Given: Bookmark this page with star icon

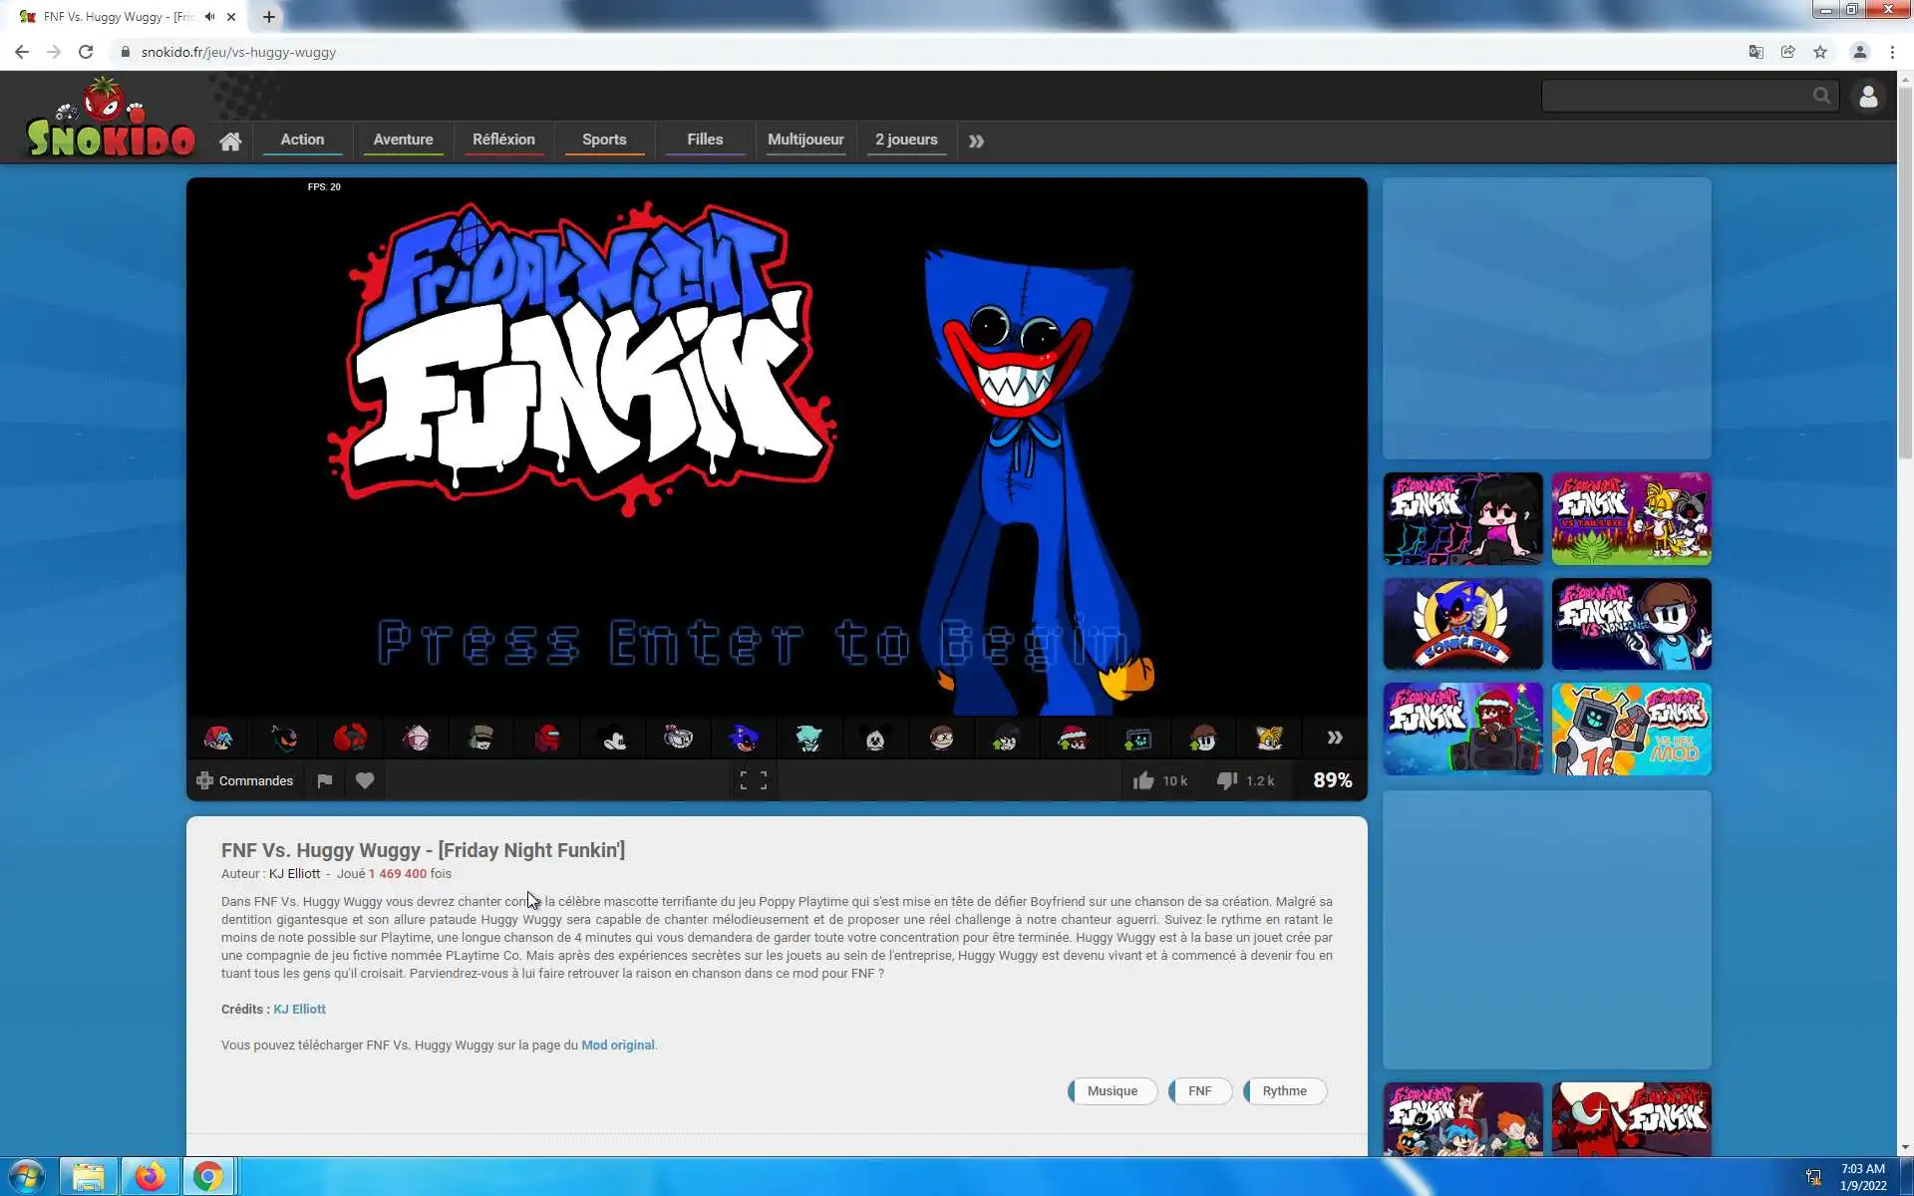Looking at the screenshot, I should pos(1820,52).
